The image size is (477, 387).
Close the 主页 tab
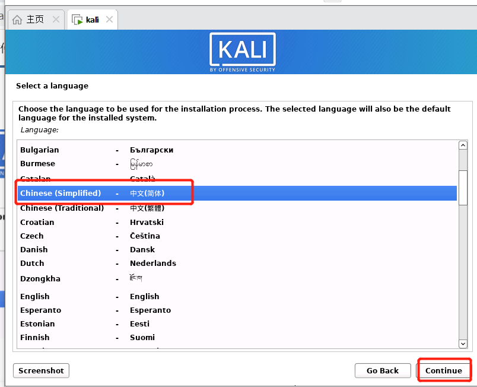[56, 18]
